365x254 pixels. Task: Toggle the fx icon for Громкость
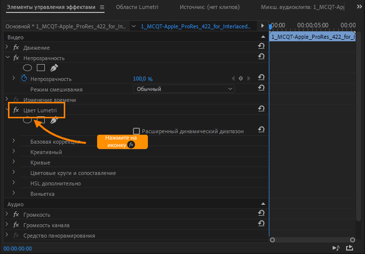[16, 214]
